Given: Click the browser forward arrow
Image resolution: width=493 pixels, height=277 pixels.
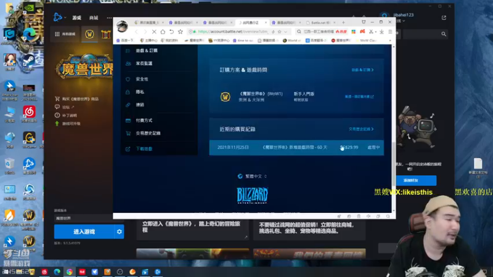Looking at the screenshot, I should coord(145,32).
